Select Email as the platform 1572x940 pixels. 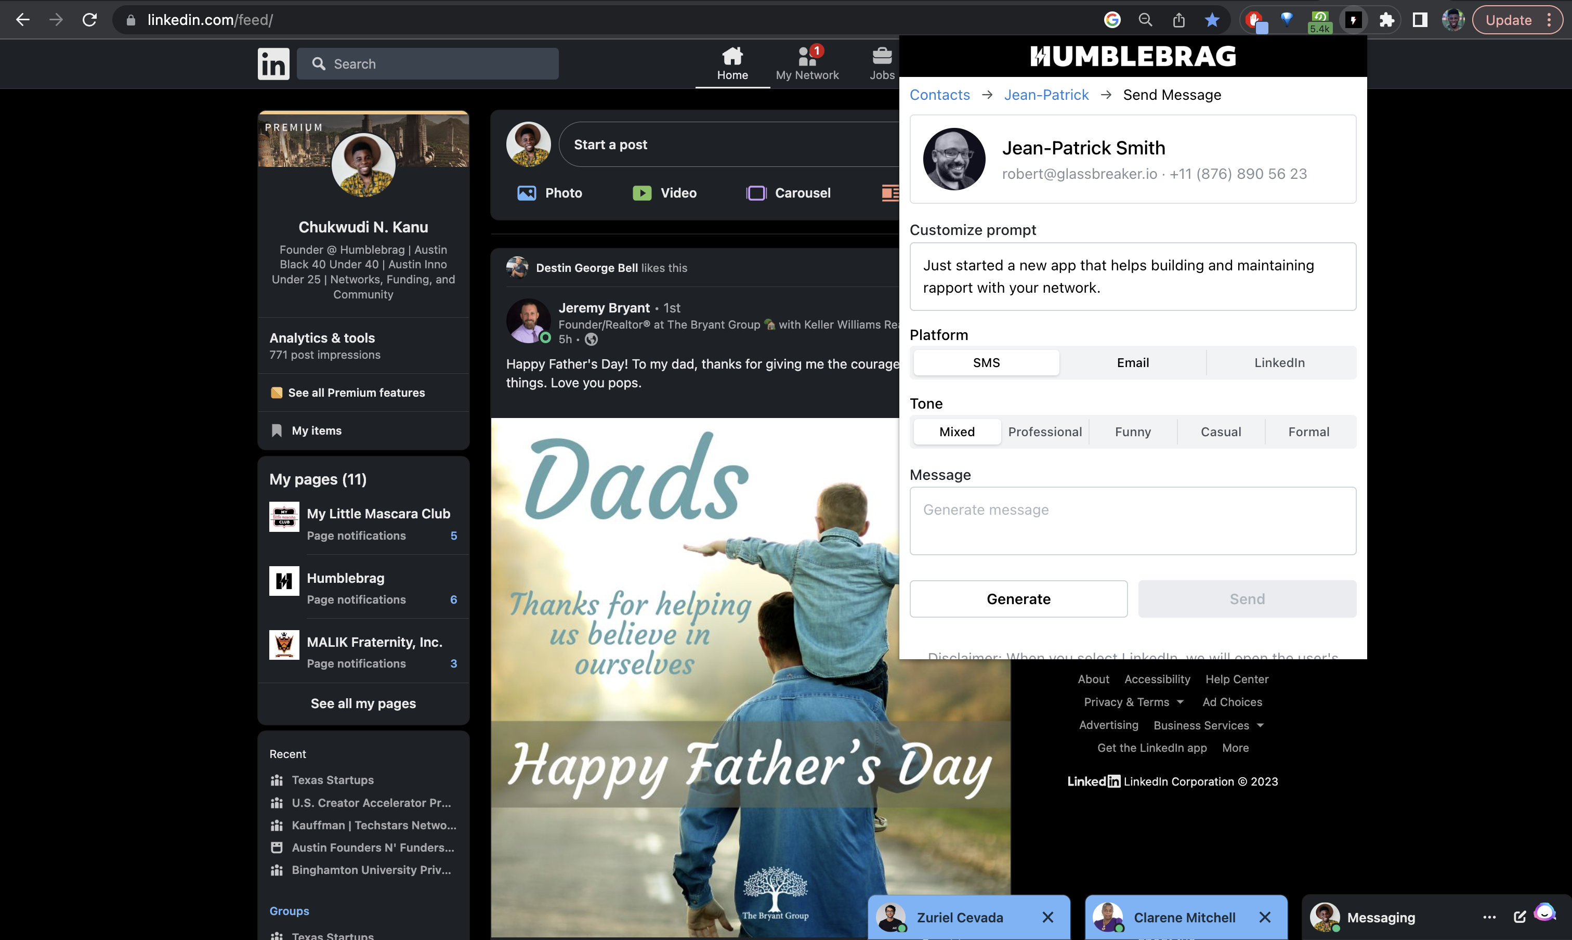[x=1132, y=362]
